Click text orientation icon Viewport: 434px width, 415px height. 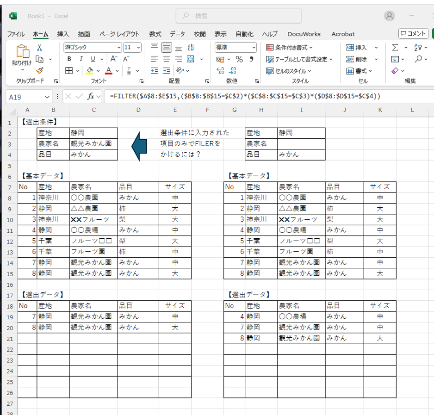(180, 71)
